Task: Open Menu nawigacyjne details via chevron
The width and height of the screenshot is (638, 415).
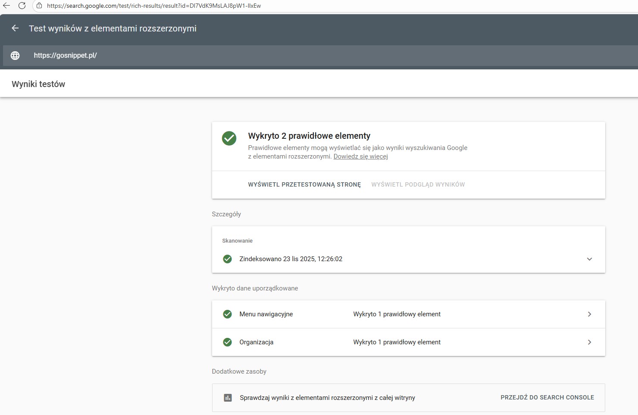Action: click(x=589, y=314)
